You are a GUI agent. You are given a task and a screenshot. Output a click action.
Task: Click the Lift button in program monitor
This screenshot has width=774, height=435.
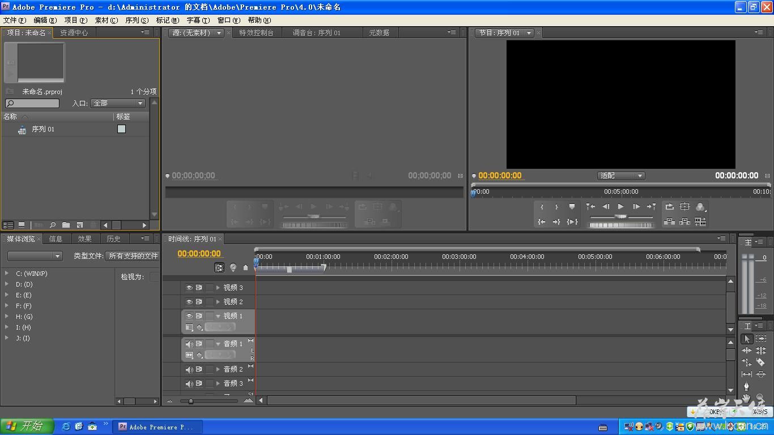pyautogui.click(x=670, y=221)
